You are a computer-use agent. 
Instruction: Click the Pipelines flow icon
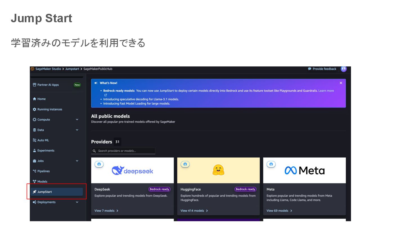click(35, 171)
